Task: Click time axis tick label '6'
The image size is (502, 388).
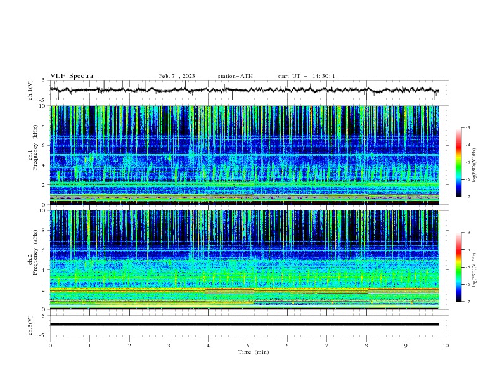Action: point(287,346)
